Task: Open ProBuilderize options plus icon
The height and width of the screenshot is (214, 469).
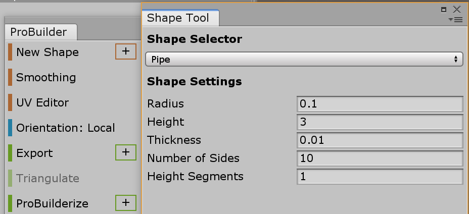Action: (126, 203)
